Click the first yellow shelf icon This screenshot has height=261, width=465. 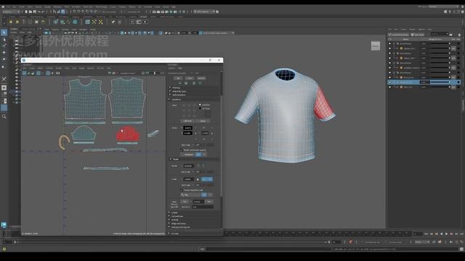pos(11,22)
